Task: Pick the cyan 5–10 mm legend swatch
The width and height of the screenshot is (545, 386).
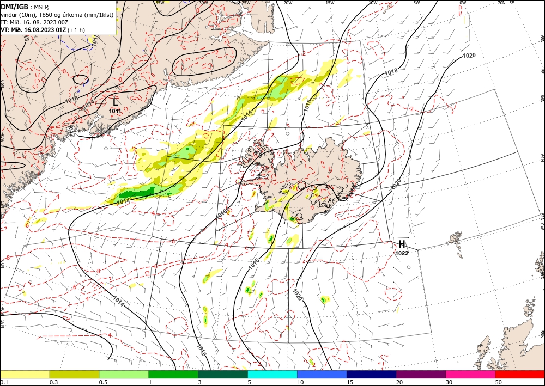Action: pyautogui.click(x=272, y=374)
